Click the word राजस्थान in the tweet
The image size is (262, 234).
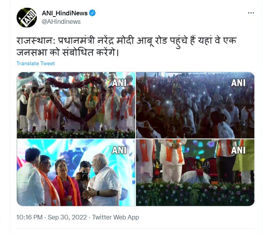point(36,41)
